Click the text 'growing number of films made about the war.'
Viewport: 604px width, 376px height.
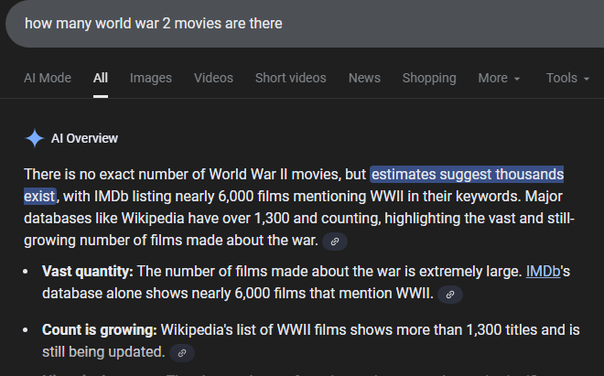(171, 241)
